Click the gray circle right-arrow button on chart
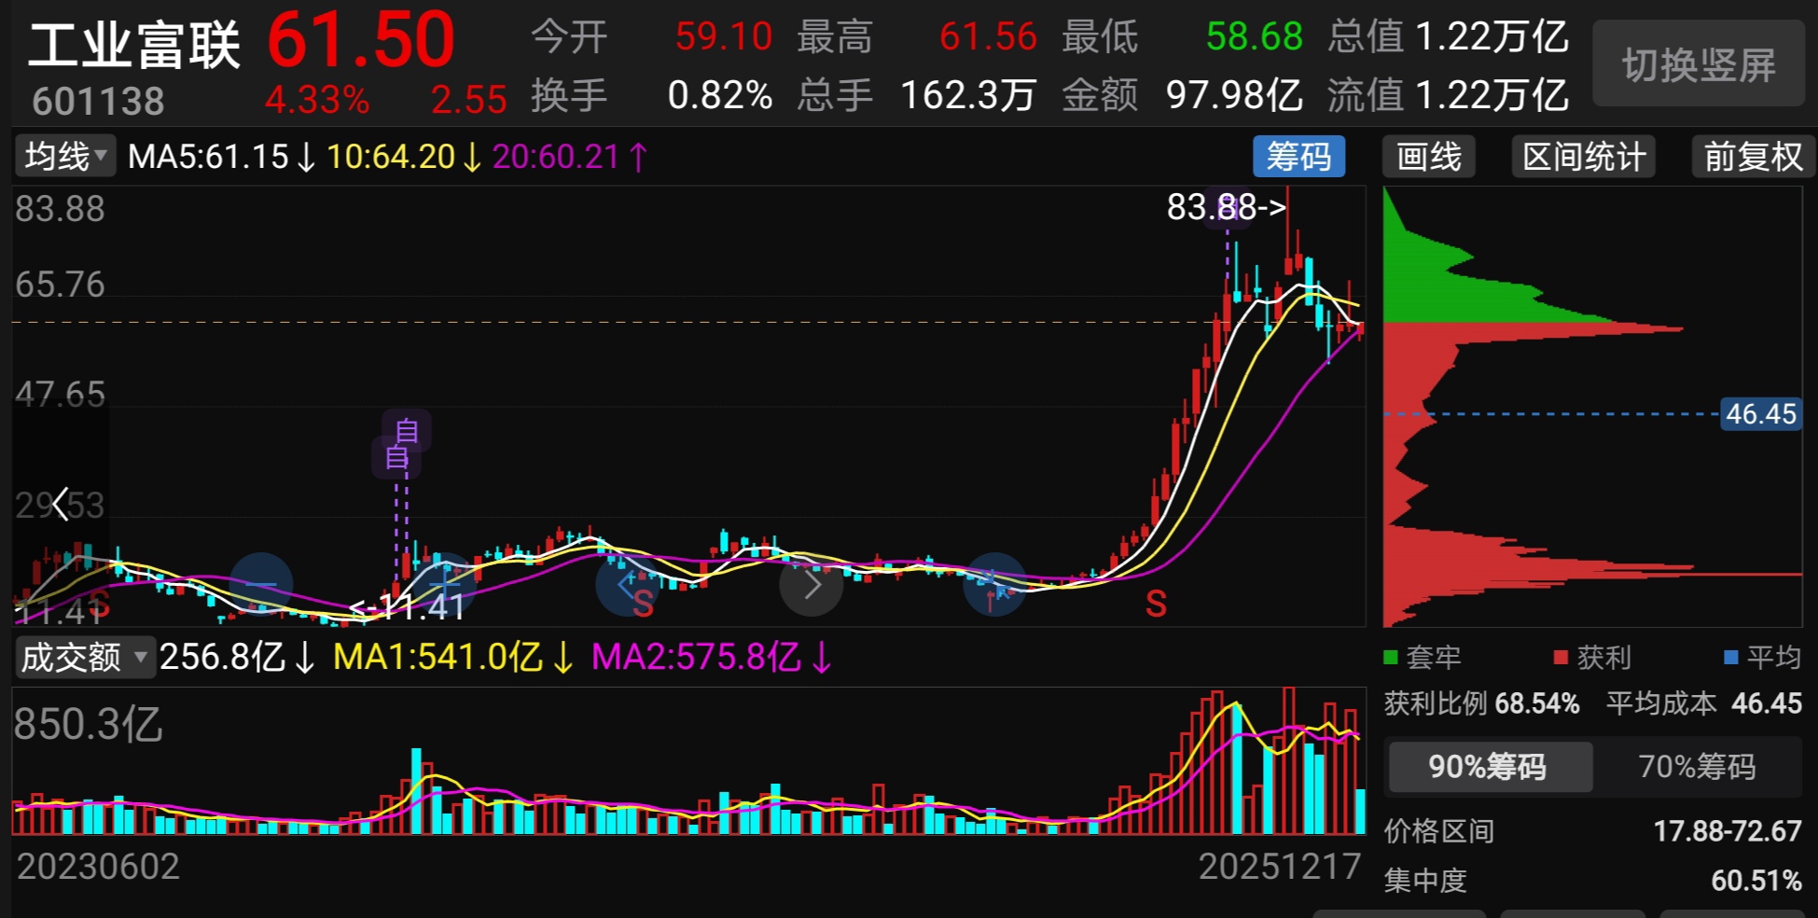Viewport: 1818px width, 918px height. click(812, 585)
